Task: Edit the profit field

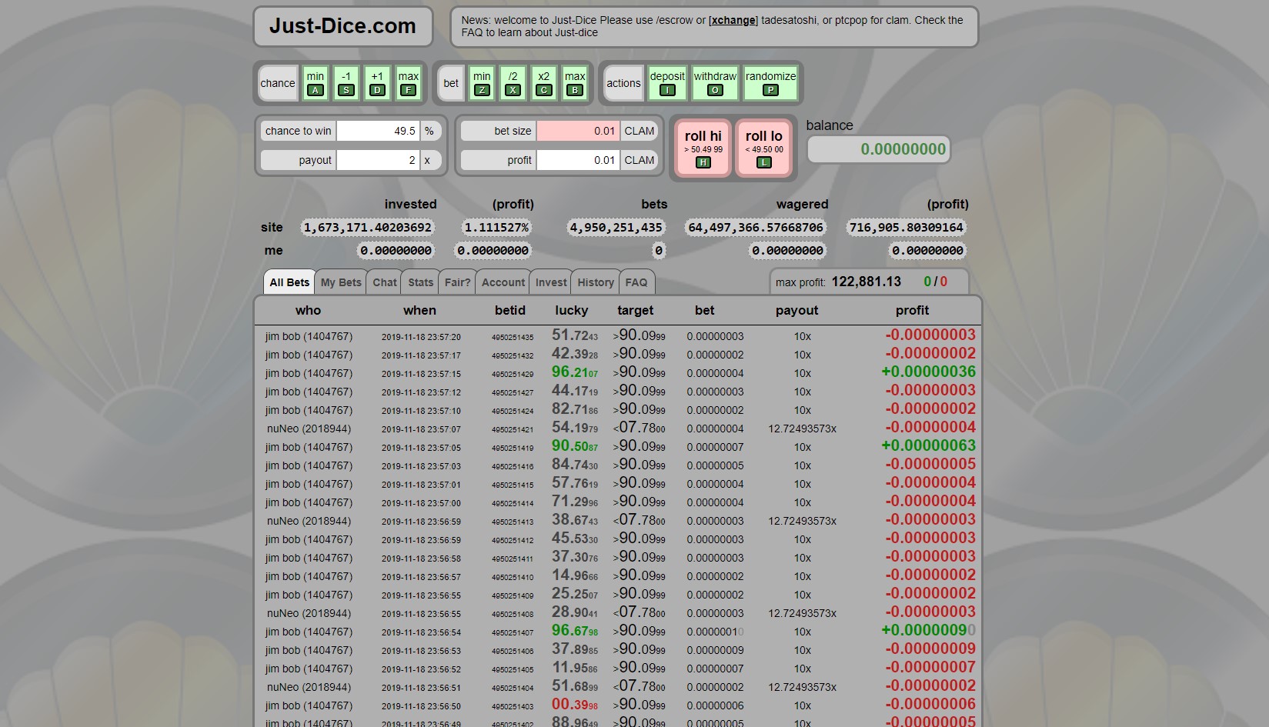Action: 578,160
